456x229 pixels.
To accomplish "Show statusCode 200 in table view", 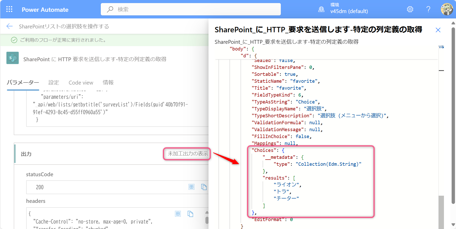I will pyautogui.click(x=191, y=187).
